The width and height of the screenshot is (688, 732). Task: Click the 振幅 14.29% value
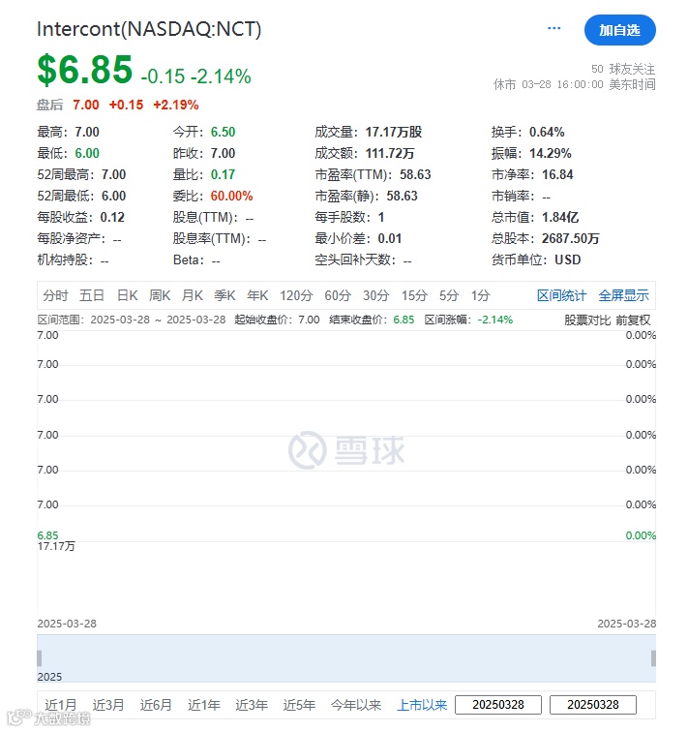551,153
